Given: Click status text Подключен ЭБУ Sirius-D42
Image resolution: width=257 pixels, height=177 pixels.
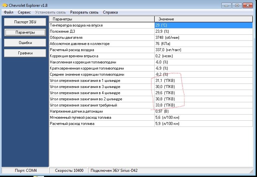Looking at the screenshot, I should 114,171.
